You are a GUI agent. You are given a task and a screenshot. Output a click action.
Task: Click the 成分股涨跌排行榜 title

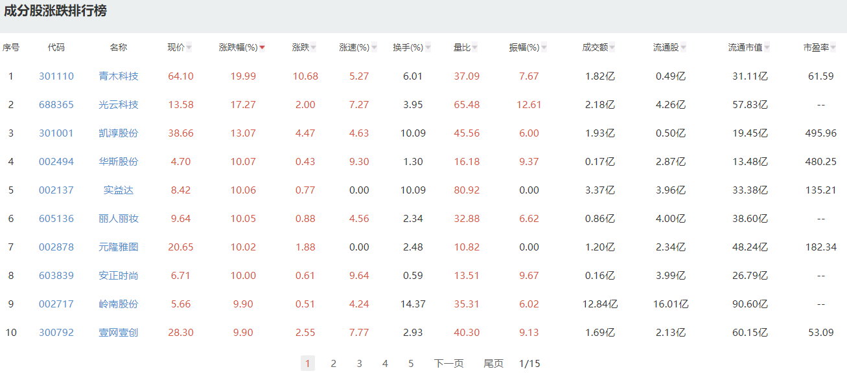[55, 11]
